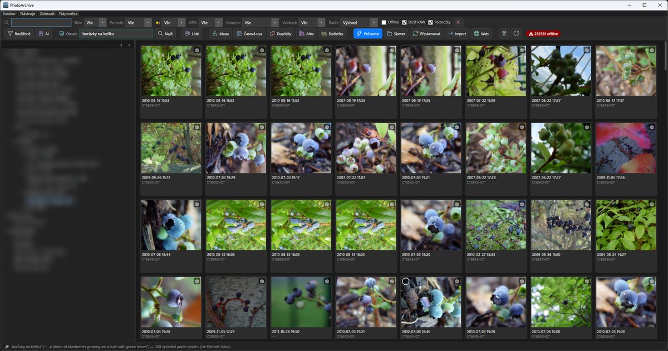668x351 pixels.
Task: Open the Kamera dropdown
Action: 261,22
